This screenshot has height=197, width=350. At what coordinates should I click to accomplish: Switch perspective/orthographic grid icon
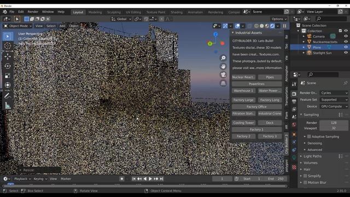(x=223, y=83)
